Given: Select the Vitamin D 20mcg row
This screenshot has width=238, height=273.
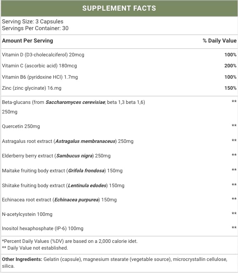Looking at the screenshot, I should [119, 55].
